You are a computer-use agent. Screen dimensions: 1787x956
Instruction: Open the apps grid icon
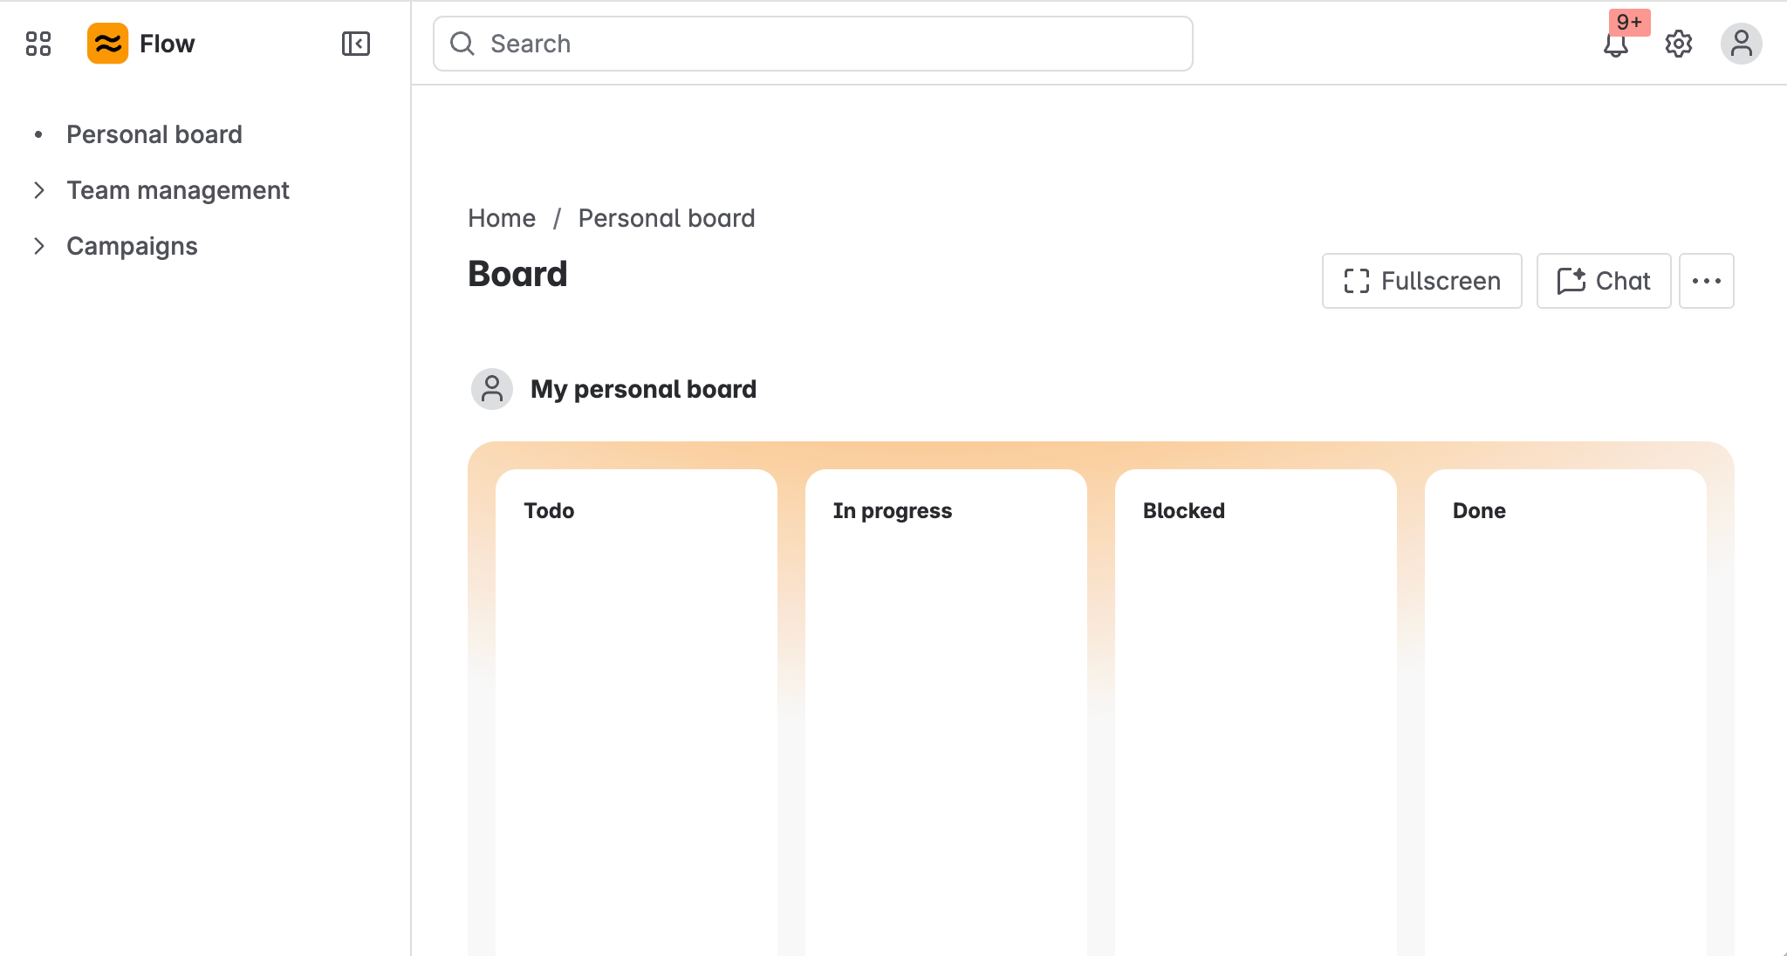click(x=38, y=43)
